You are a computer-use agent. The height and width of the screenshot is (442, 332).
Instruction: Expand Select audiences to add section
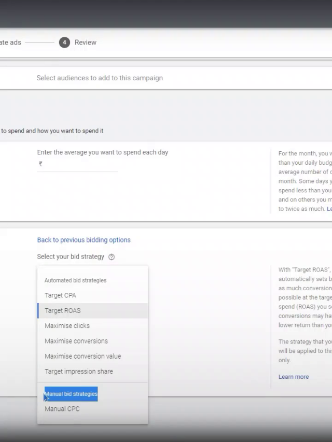click(100, 78)
